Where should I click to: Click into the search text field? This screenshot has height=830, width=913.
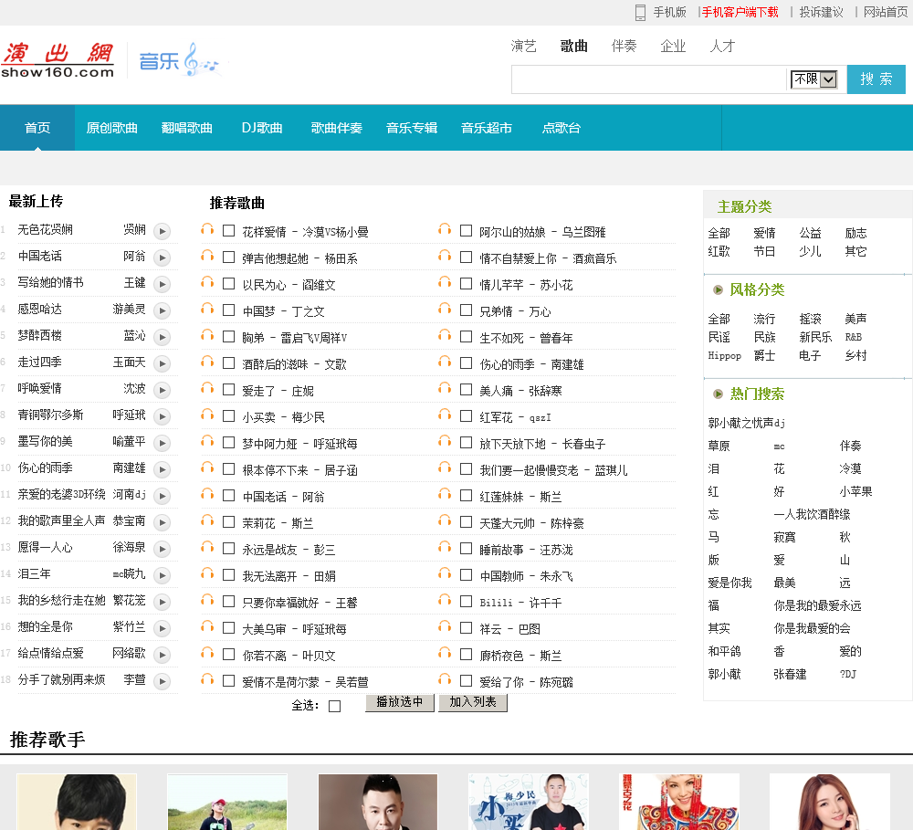pyautogui.click(x=648, y=79)
